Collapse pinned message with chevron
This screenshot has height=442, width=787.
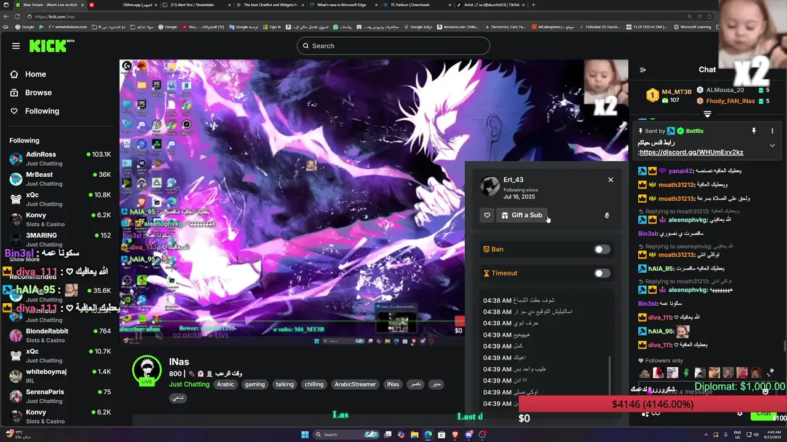coord(772,145)
